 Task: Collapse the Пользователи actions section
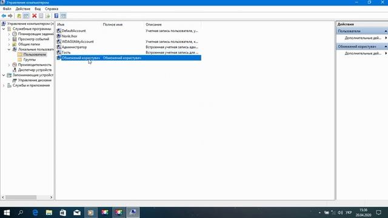(x=386, y=31)
